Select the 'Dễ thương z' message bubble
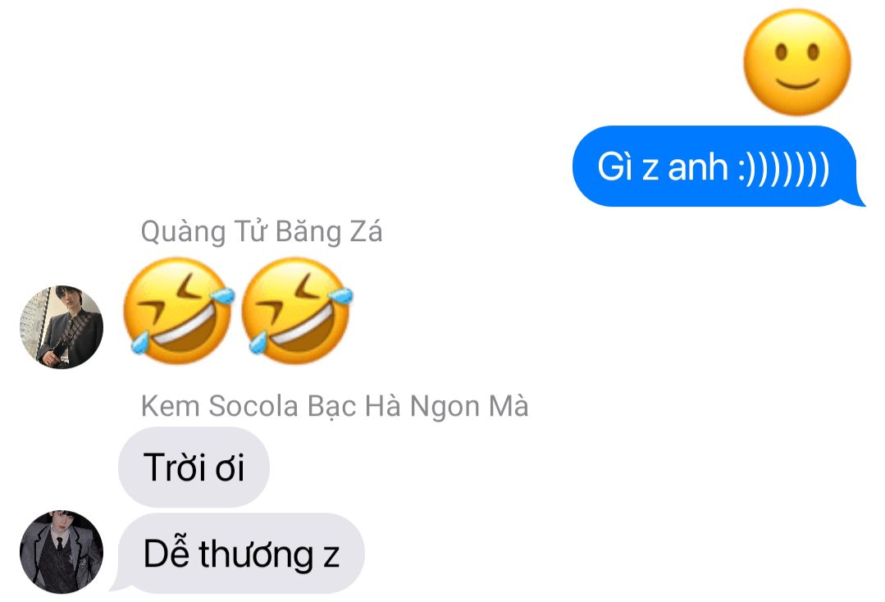The image size is (885, 602). (x=239, y=554)
